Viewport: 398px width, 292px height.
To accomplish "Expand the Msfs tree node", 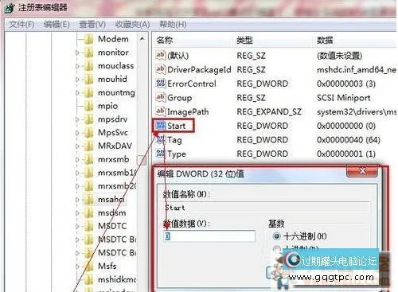I will (77, 267).
